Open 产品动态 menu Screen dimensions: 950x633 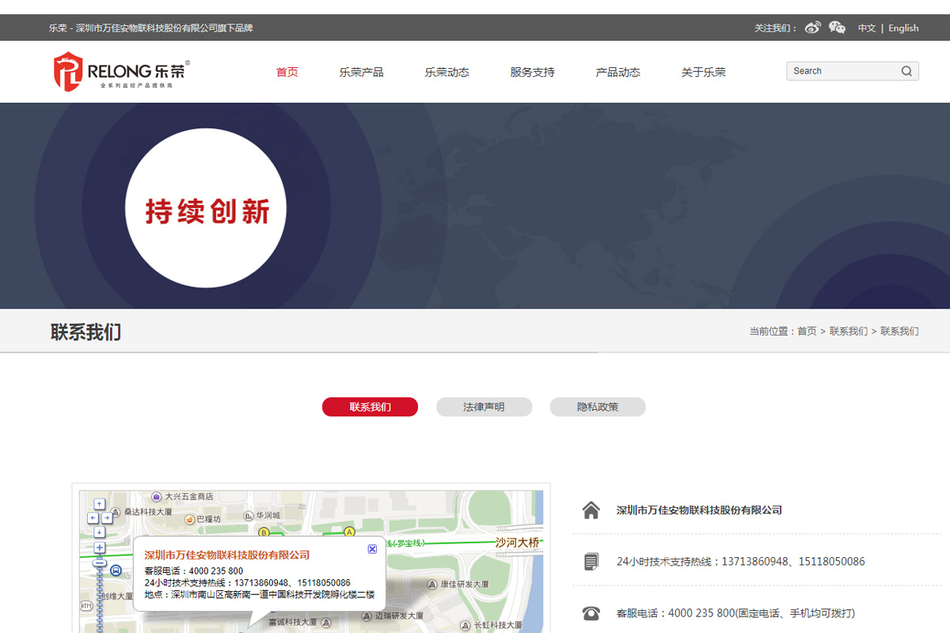pyautogui.click(x=618, y=72)
